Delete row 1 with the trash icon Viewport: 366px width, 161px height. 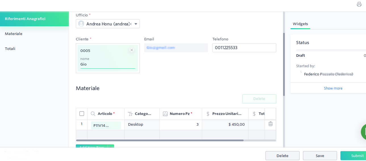coord(271,124)
